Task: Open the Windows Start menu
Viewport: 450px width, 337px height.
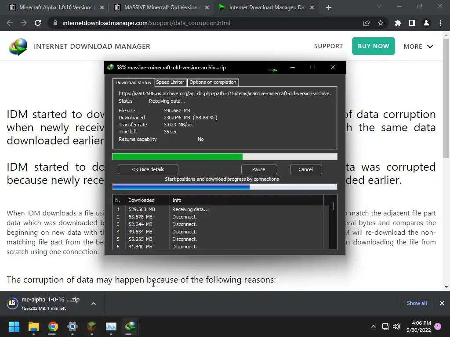Action: (14, 326)
